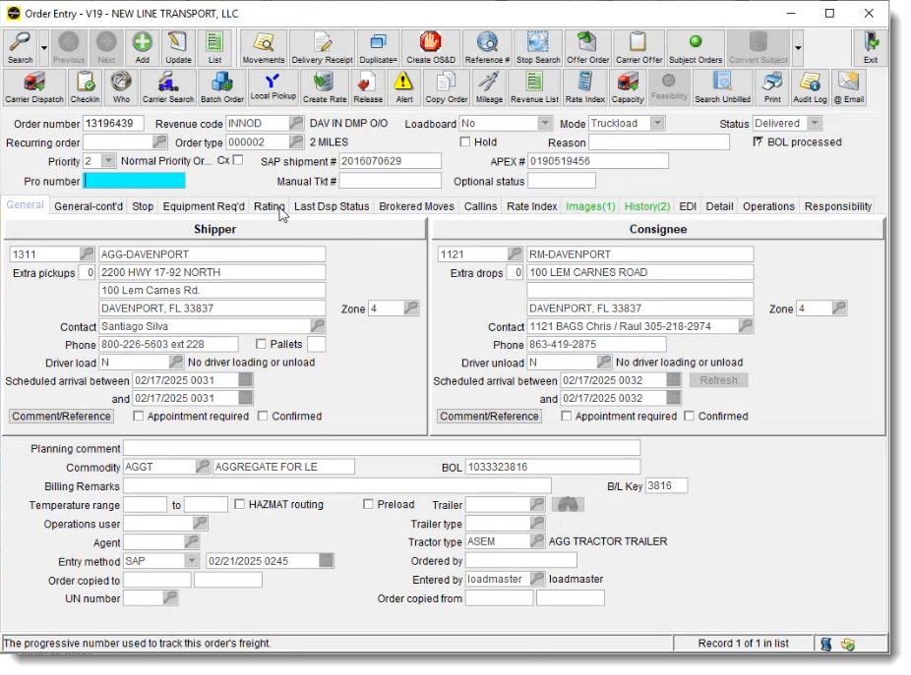Select the Checkin icon
Viewport: 911px width, 675px height.
[x=85, y=87]
